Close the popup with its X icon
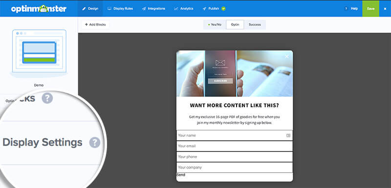The height and width of the screenshot is (188, 391). tap(287, 56)
